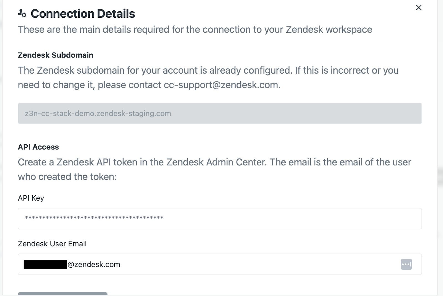
Task: Click the "Zendesk User Email" field label
Action: click(52, 244)
